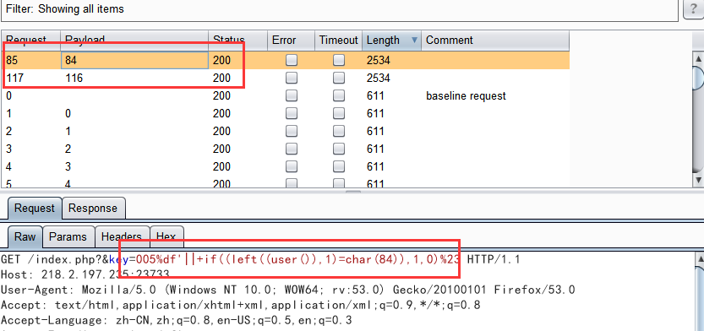The image size is (704, 331).
Task: Click the filter bar showing all items
Action: point(340,9)
